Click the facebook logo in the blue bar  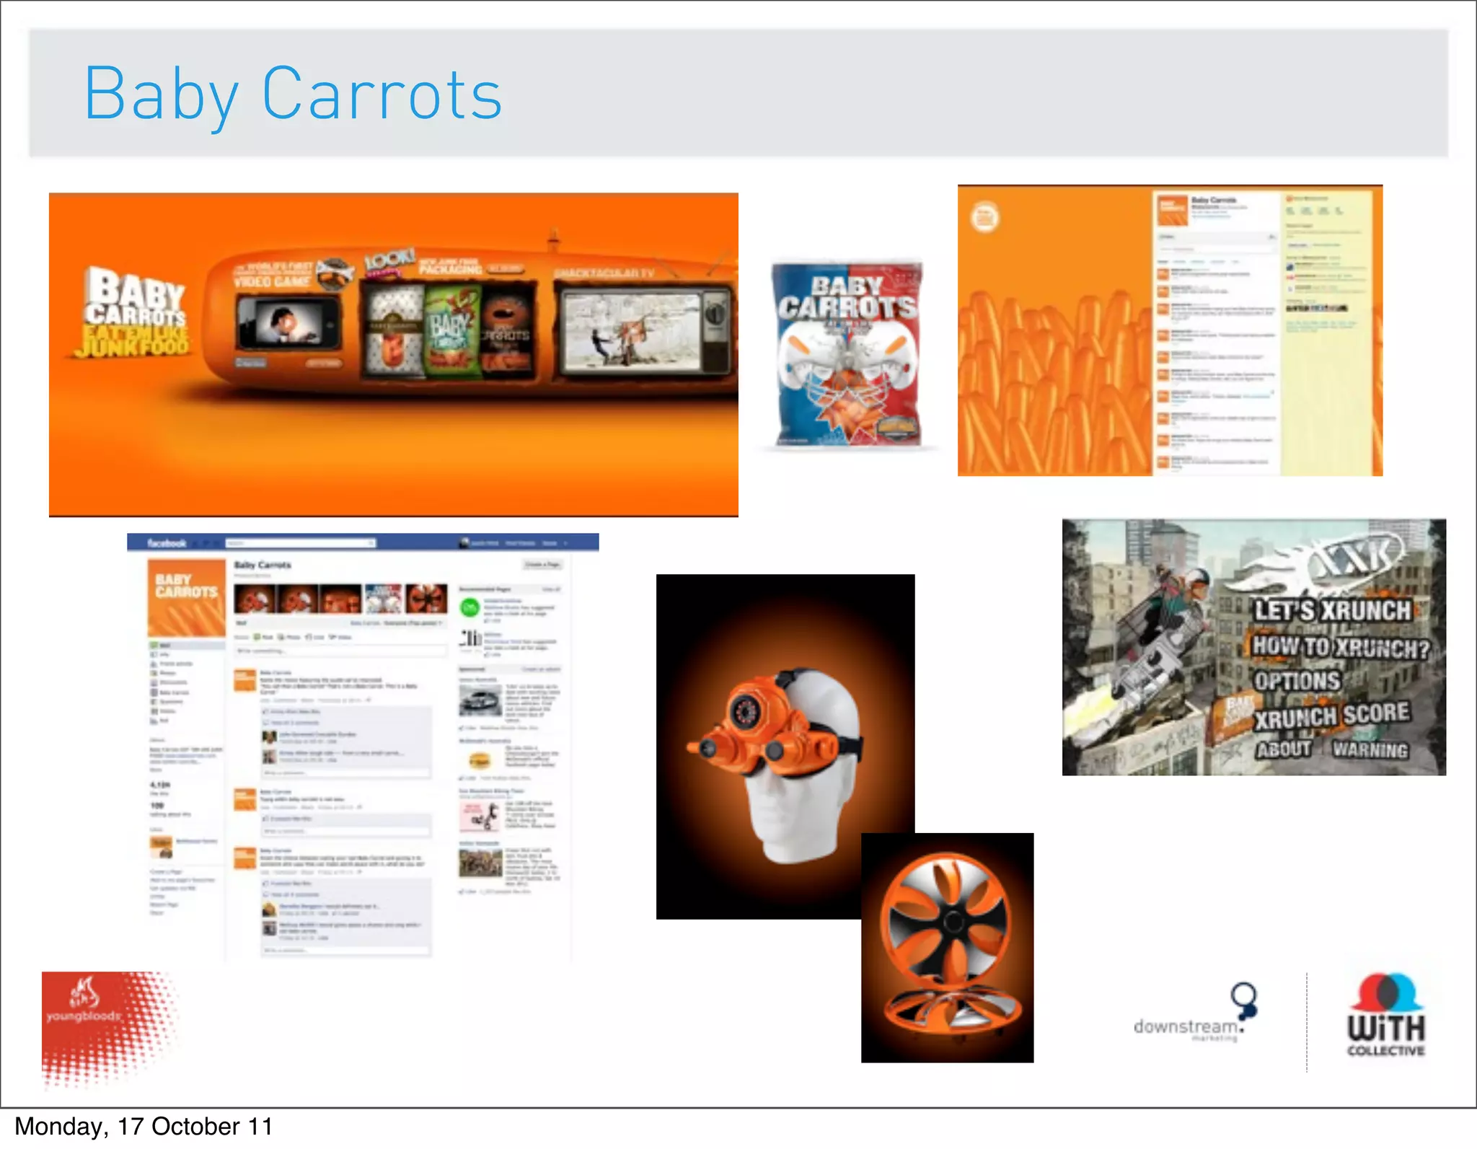167,543
